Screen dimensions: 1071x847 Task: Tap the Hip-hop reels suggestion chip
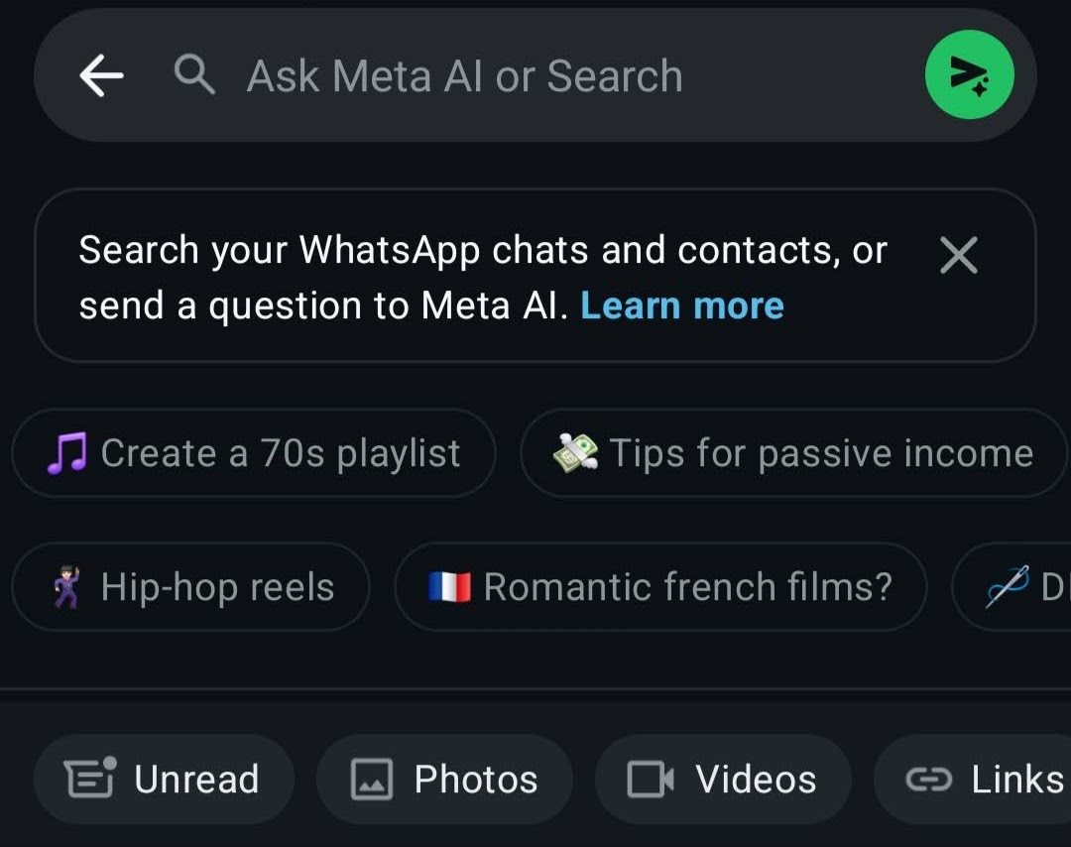[x=190, y=587]
